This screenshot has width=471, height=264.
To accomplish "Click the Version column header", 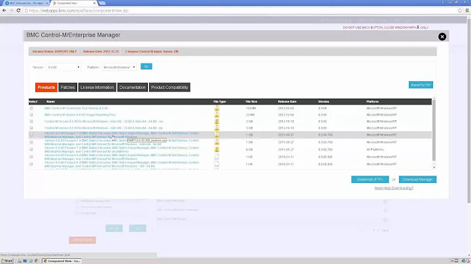I will (x=324, y=101).
